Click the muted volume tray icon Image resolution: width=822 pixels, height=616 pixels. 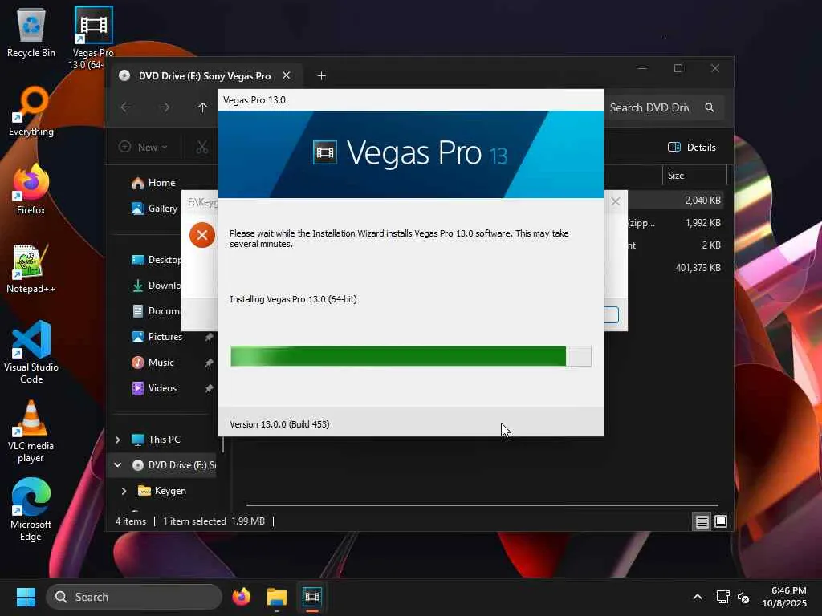(743, 597)
